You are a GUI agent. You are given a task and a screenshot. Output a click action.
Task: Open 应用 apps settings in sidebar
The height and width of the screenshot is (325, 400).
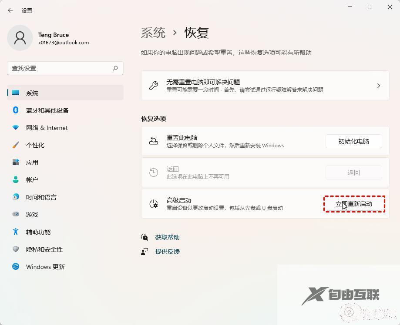click(x=16, y=162)
